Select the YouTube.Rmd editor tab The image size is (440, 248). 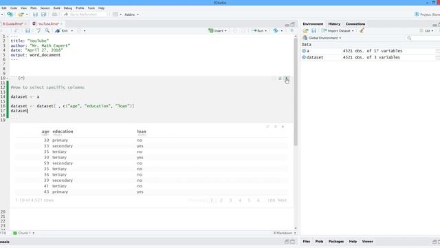[x=48, y=24]
